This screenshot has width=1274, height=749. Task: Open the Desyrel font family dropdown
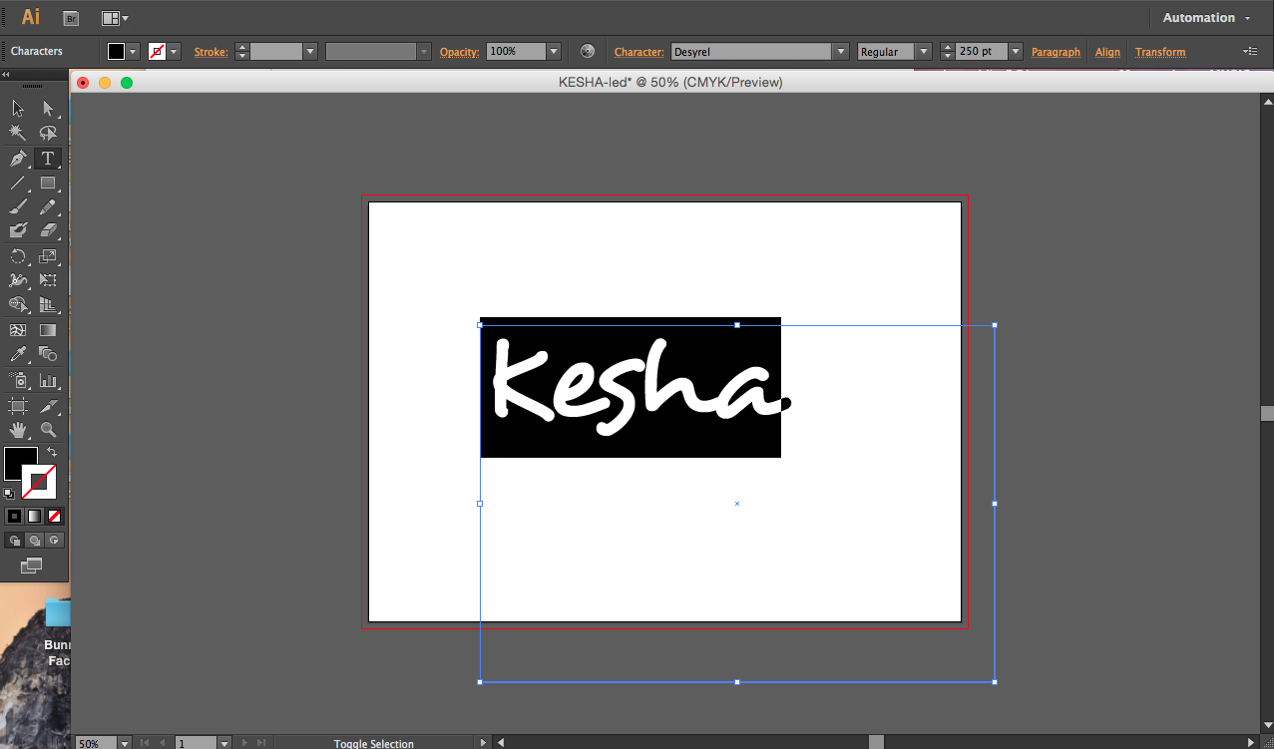pyautogui.click(x=841, y=52)
